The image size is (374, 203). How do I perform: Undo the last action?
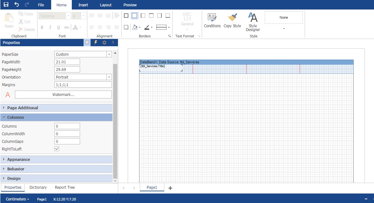tap(17, 4)
